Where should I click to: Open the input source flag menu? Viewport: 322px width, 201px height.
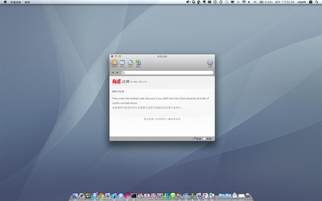point(256,2)
